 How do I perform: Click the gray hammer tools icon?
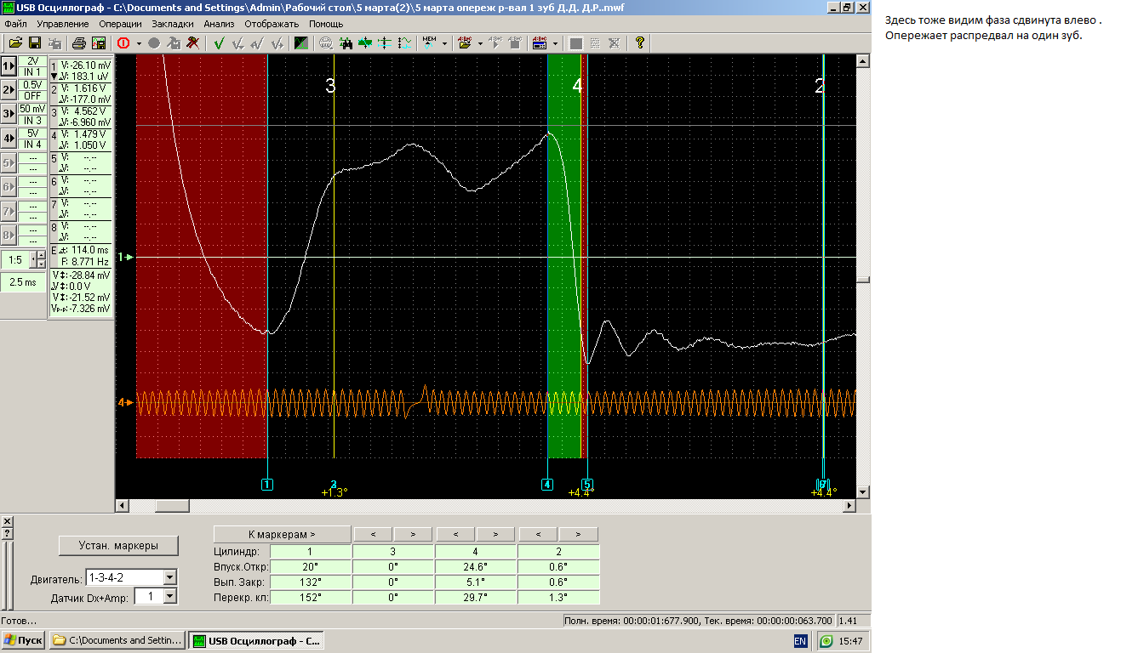point(174,43)
